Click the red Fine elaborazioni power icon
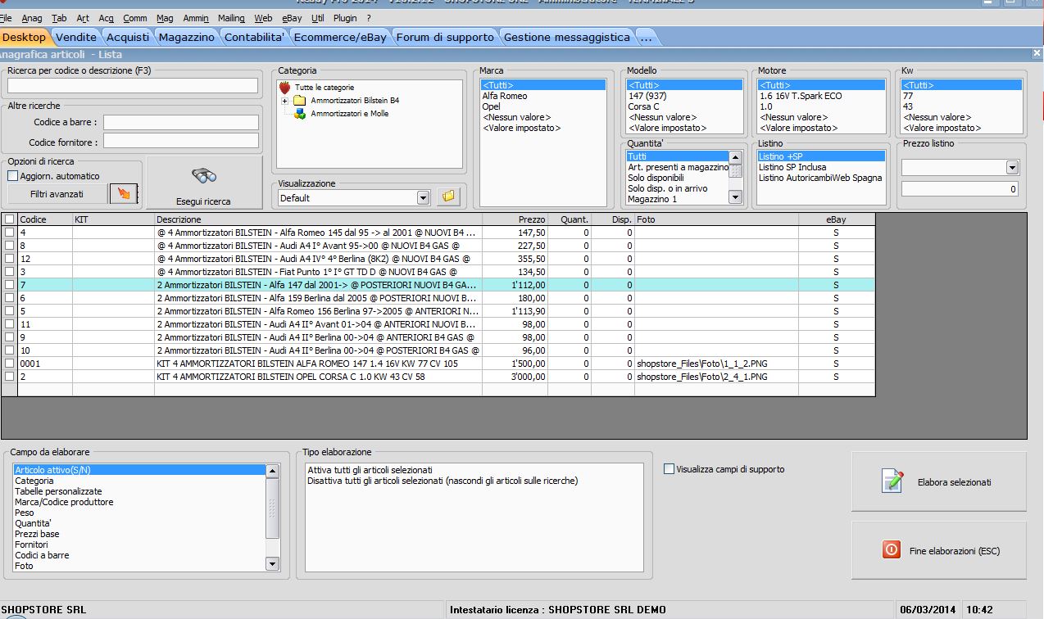 892,550
